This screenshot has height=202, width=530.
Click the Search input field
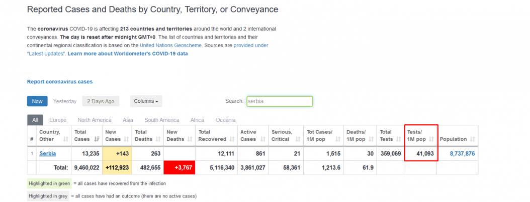(280, 101)
